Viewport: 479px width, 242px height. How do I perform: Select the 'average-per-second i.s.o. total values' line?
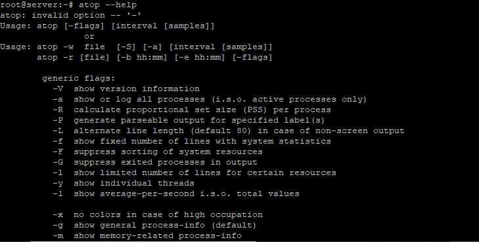coord(176,193)
